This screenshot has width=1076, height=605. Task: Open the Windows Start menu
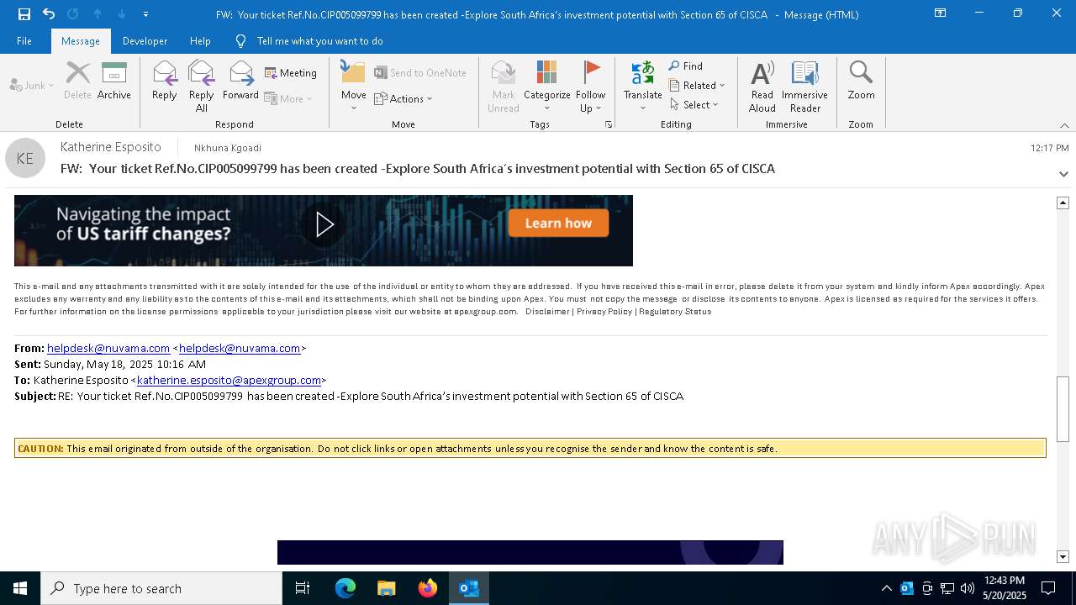click(20, 588)
